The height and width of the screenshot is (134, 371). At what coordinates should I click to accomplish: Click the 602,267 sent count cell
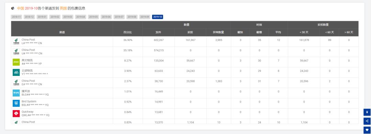[x=158, y=40]
